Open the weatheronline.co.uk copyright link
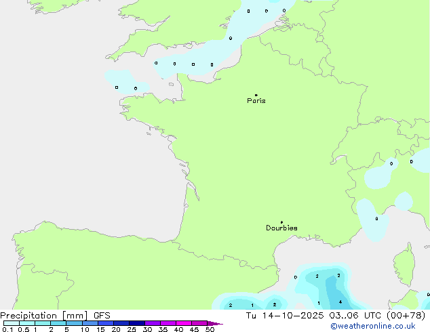 pos(372,326)
